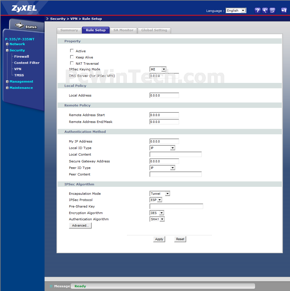Enable the Active checkbox
The image size is (290, 291).
72,51
